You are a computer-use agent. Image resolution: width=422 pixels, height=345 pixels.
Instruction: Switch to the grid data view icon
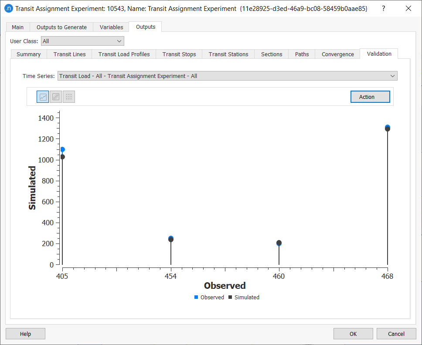[68, 96]
